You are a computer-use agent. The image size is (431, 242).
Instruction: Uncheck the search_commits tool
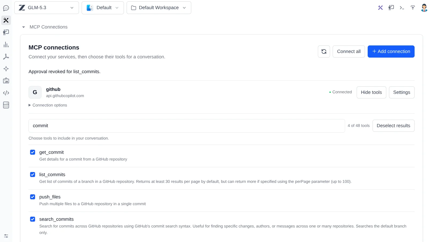pyautogui.click(x=33, y=219)
